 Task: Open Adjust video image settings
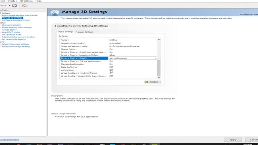16,47
